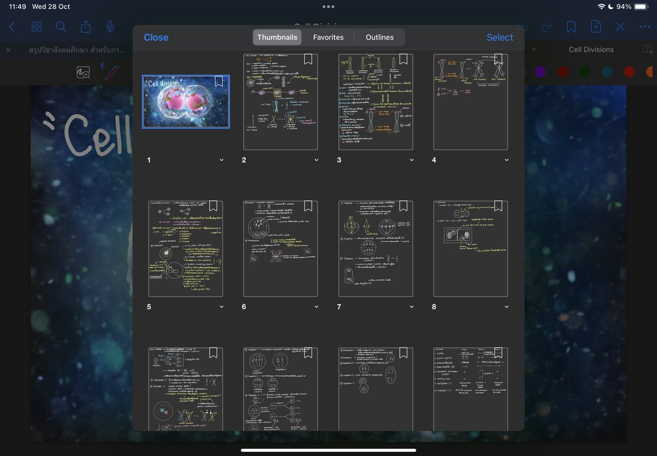The width and height of the screenshot is (657, 456).
Task: Tap Close in the thumbnails panel
Action: [x=156, y=37]
